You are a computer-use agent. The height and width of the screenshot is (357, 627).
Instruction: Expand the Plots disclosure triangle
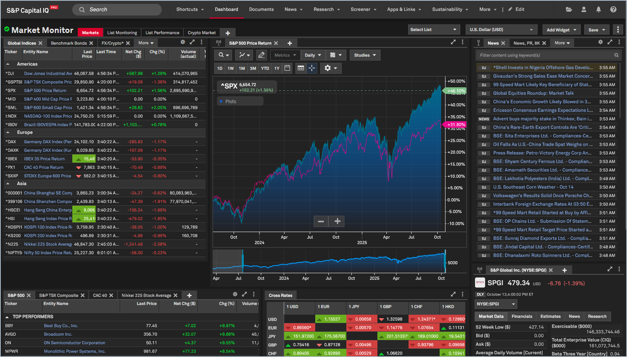tap(222, 101)
